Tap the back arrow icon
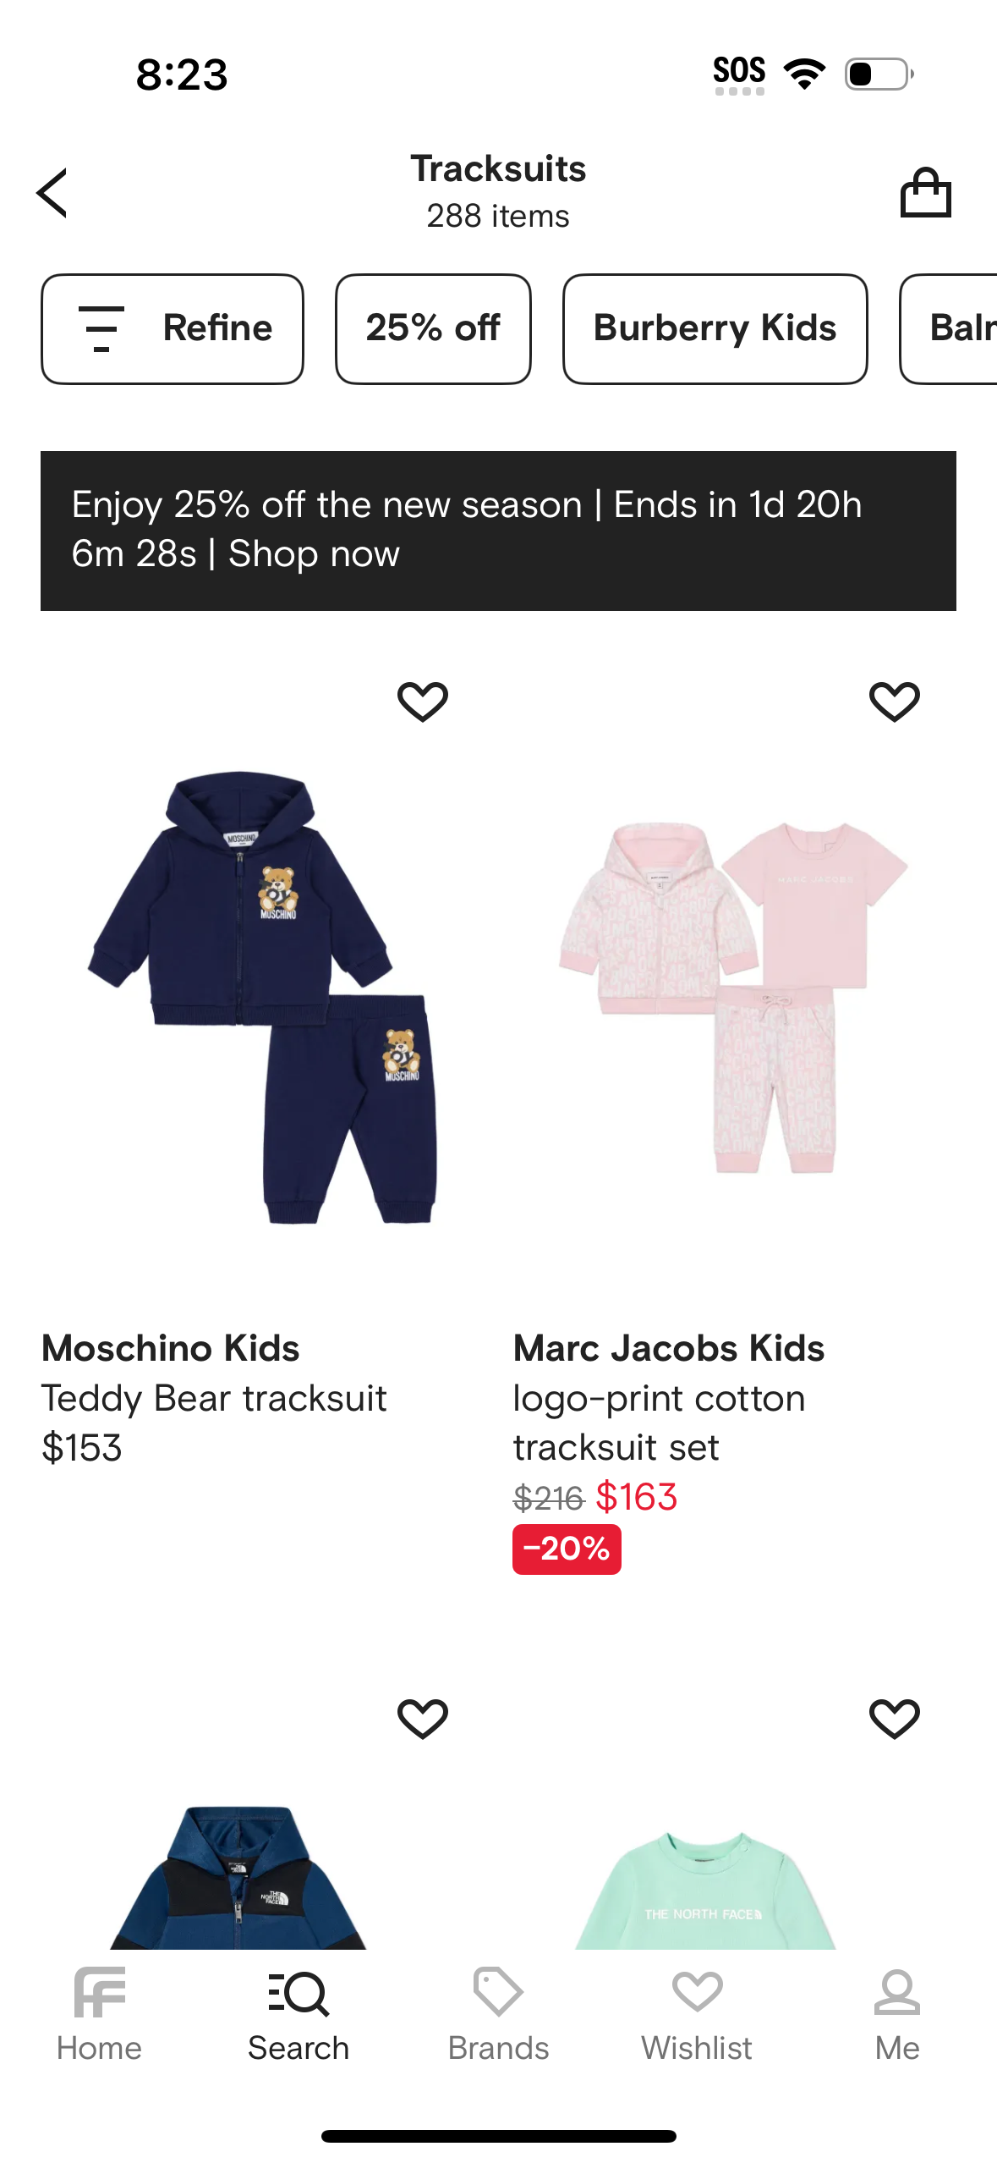Screen dimensions: 997x2163 coord(52,193)
